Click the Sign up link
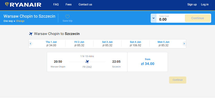The image size is (215, 98). pyautogui.click(x=192, y=4)
